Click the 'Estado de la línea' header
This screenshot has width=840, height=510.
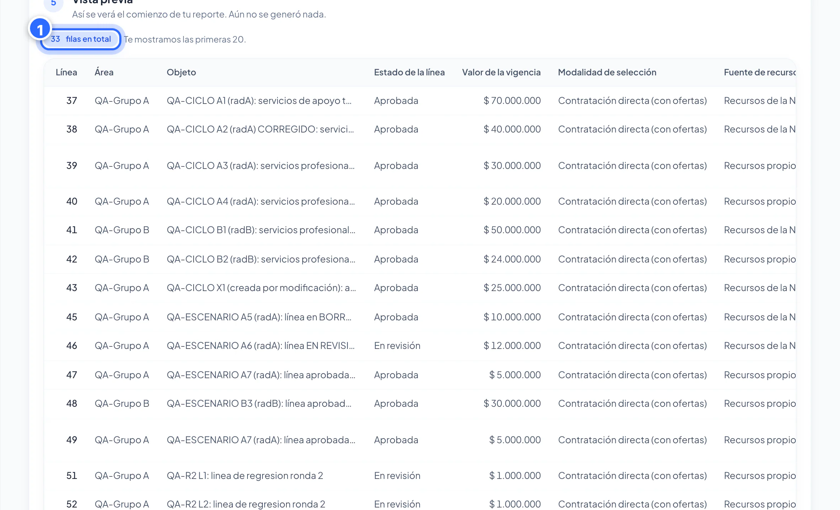(x=409, y=72)
